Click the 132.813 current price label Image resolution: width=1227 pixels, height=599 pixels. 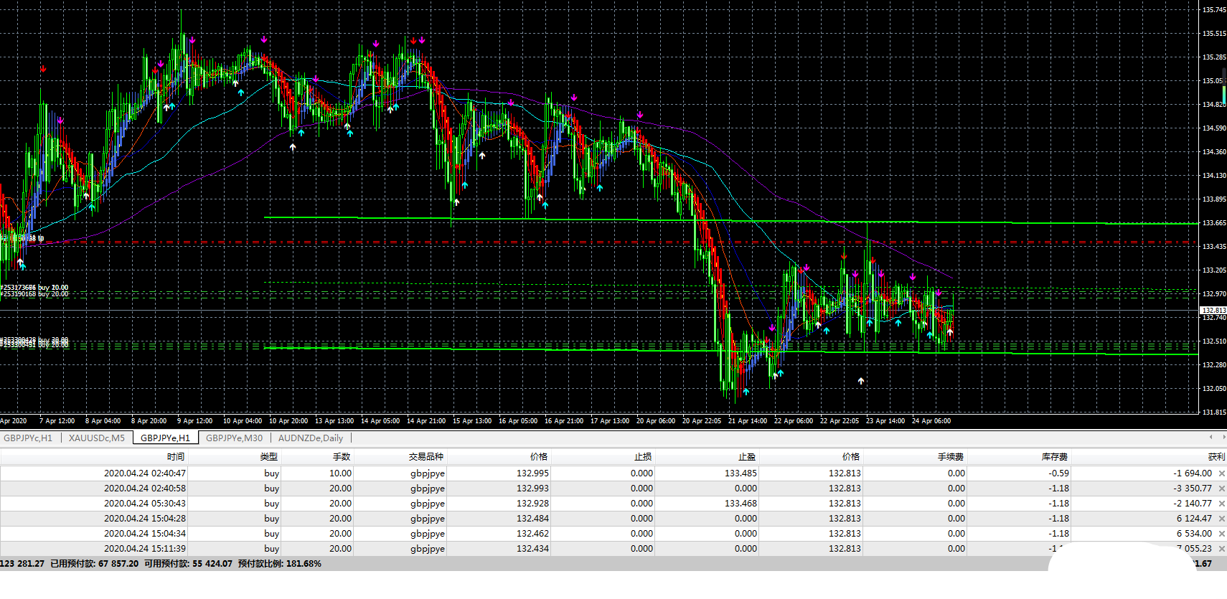(x=1213, y=310)
